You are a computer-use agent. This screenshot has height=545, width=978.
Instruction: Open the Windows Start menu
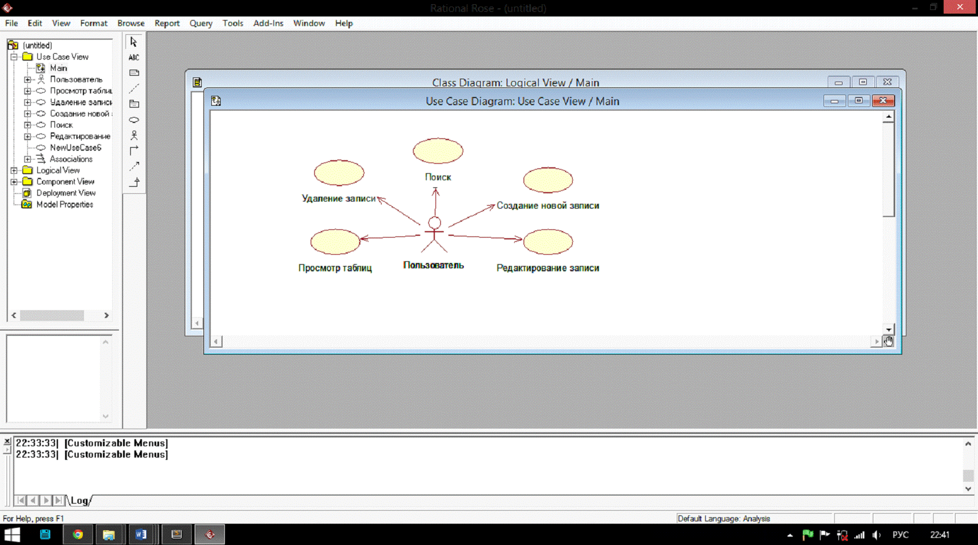tap(12, 534)
